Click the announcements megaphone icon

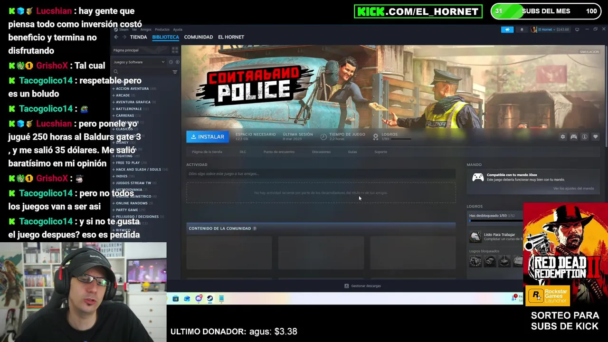(x=507, y=29)
